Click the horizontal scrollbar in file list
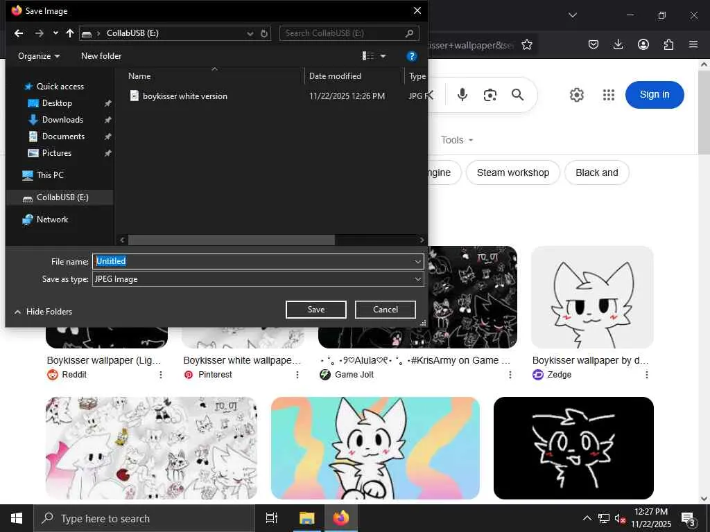This screenshot has width=710, height=532. coord(232,240)
